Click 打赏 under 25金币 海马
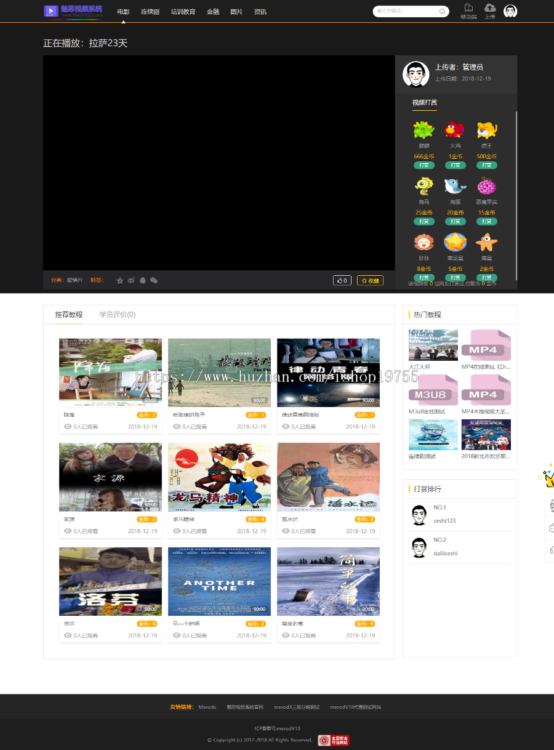554x750 pixels. click(x=424, y=221)
